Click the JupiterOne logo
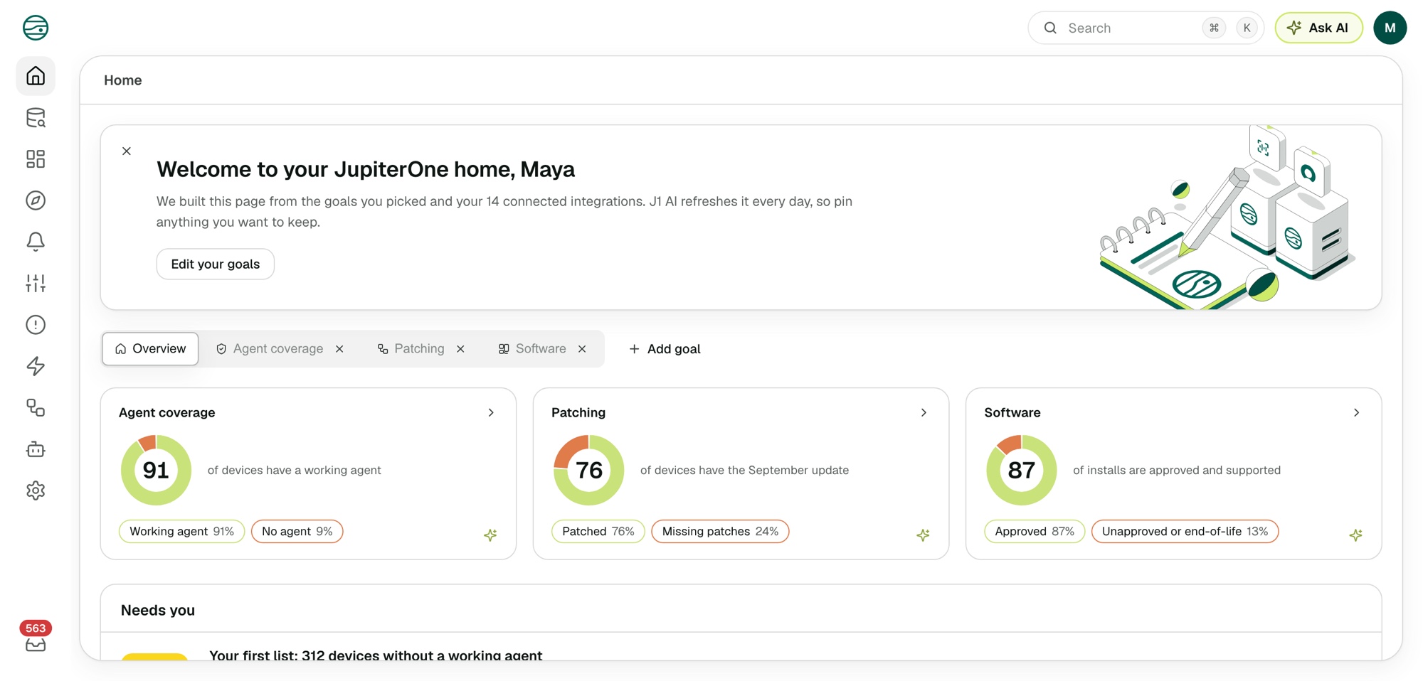1423x681 pixels. click(x=36, y=28)
